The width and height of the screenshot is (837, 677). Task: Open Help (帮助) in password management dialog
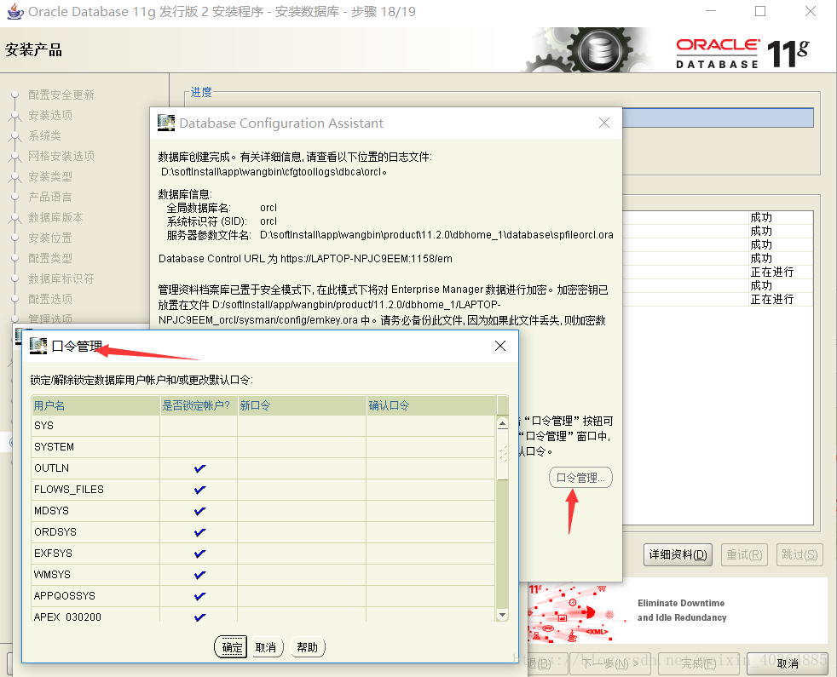(308, 647)
